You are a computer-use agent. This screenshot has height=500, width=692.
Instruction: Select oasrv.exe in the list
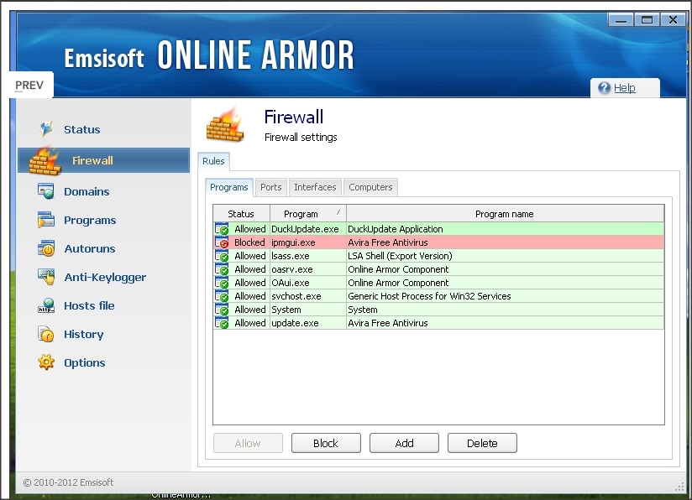[x=292, y=269]
